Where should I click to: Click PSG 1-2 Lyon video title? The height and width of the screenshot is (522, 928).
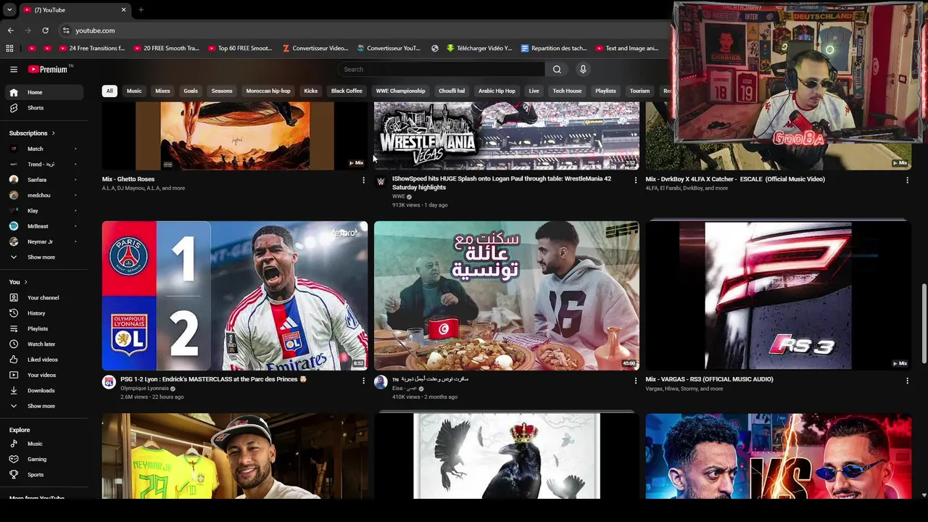213,379
